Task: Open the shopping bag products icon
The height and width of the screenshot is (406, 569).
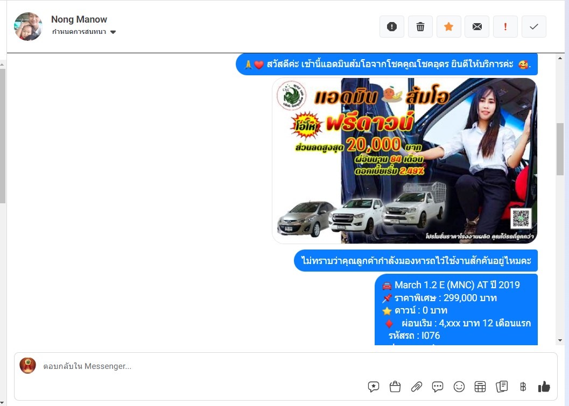Action: pos(395,387)
